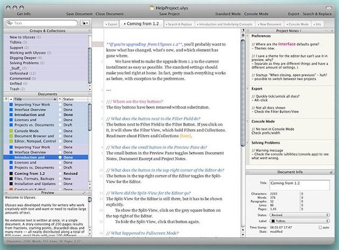Click the minus button in Project Notes header
The height and width of the screenshot is (250, 339).
tap(326, 31)
